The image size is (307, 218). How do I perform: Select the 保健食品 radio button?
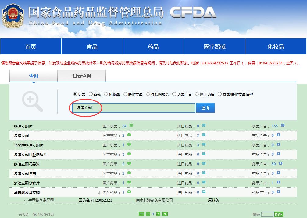pyautogui.click(x=126, y=94)
